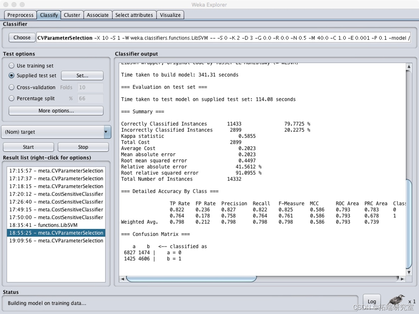Click the output horizontal scrollbar right arrow
Screen dimensions: 419x314
coord(402,279)
